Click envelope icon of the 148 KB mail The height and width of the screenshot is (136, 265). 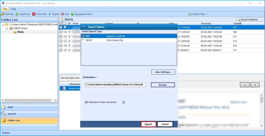(65, 32)
